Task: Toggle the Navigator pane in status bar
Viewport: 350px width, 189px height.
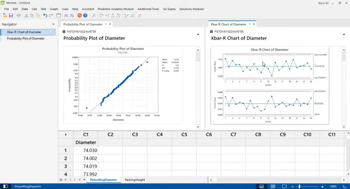Action: pos(6,186)
